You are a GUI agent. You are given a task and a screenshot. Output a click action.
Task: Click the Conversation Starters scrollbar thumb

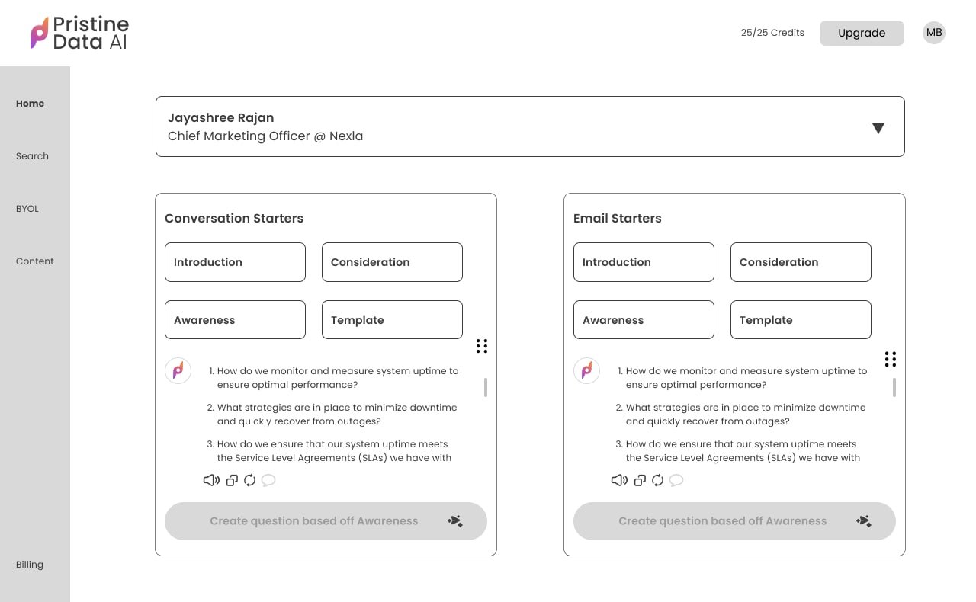tap(486, 387)
